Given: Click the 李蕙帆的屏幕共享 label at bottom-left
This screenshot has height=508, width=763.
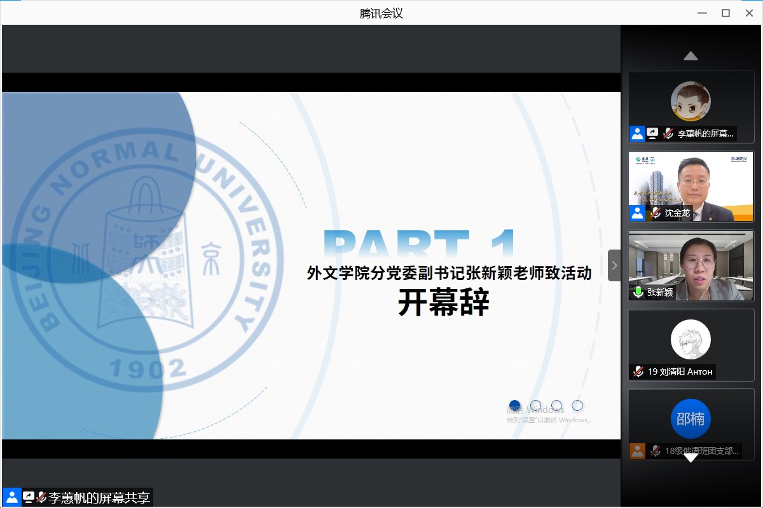Looking at the screenshot, I should (x=99, y=497).
